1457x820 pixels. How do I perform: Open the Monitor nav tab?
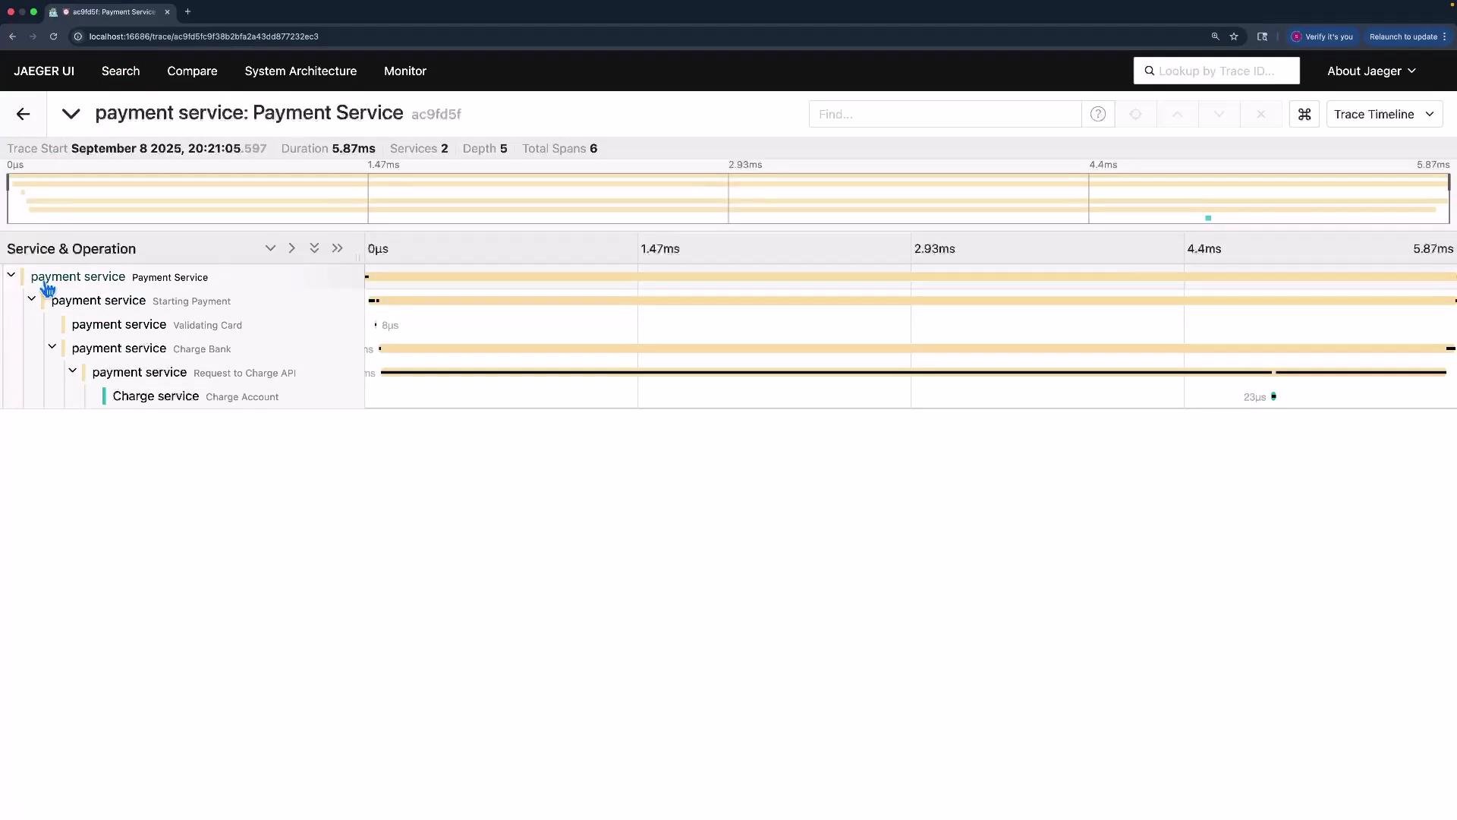tap(405, 71)
